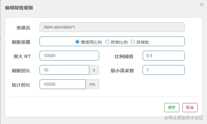
Task: Focus the 比例阈值 input showing 0.5
Action: [164, 56]
